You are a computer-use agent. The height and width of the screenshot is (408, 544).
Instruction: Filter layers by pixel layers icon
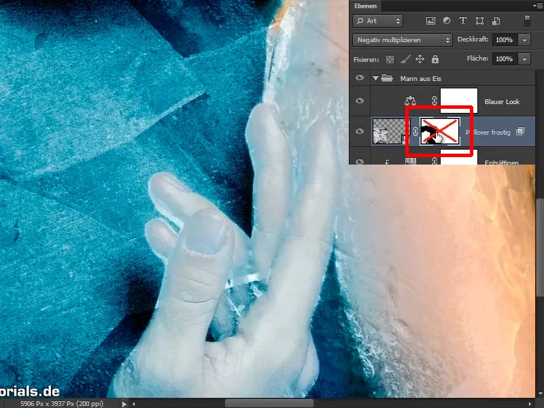pyautogui.click(x=430, y=21)
